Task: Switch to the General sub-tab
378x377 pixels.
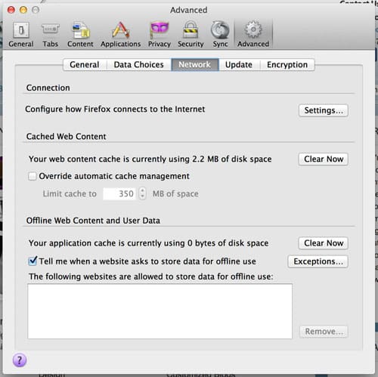Action: 85,65
